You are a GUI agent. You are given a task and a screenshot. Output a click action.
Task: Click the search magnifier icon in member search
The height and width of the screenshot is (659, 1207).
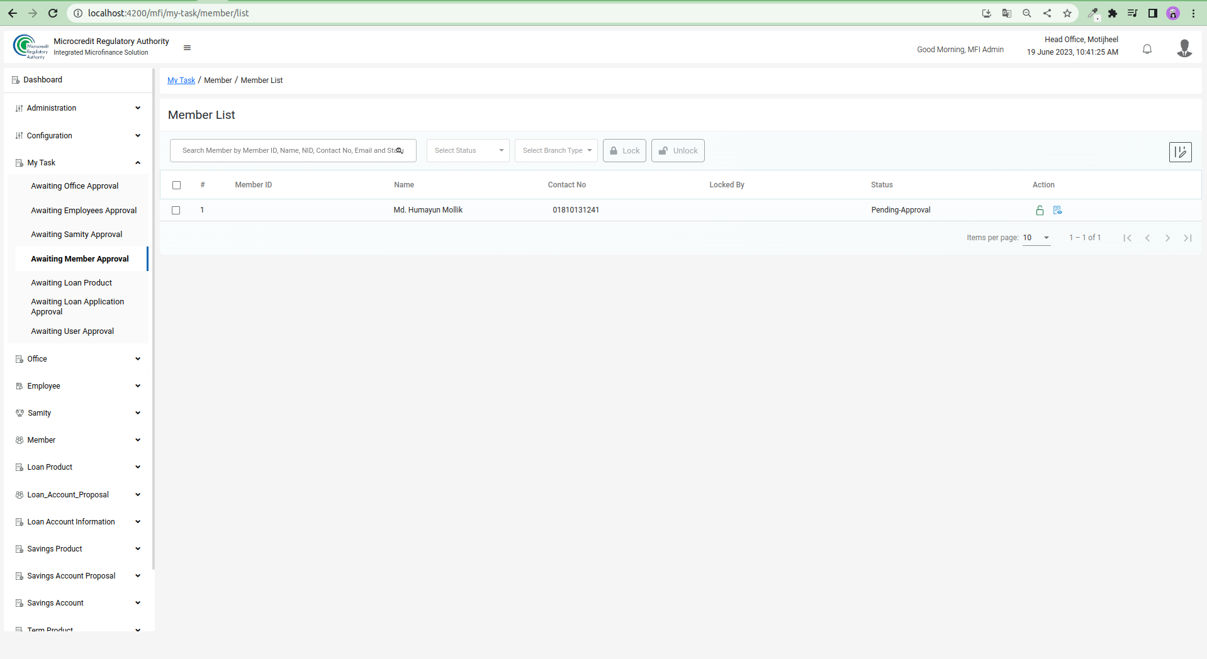399,151
